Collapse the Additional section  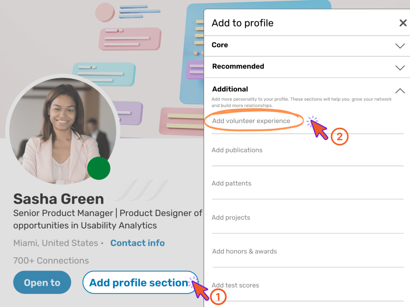click(400, 91)
